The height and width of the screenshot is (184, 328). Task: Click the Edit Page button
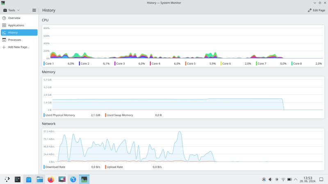pos(316,10)
